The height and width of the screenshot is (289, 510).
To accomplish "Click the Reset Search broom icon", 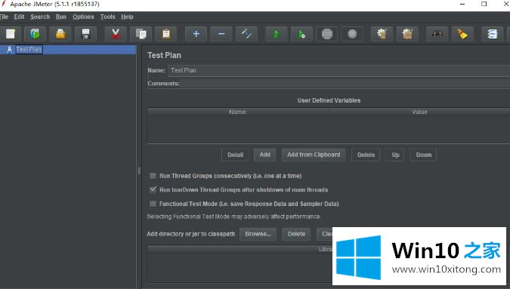I will tap(462, 34).
